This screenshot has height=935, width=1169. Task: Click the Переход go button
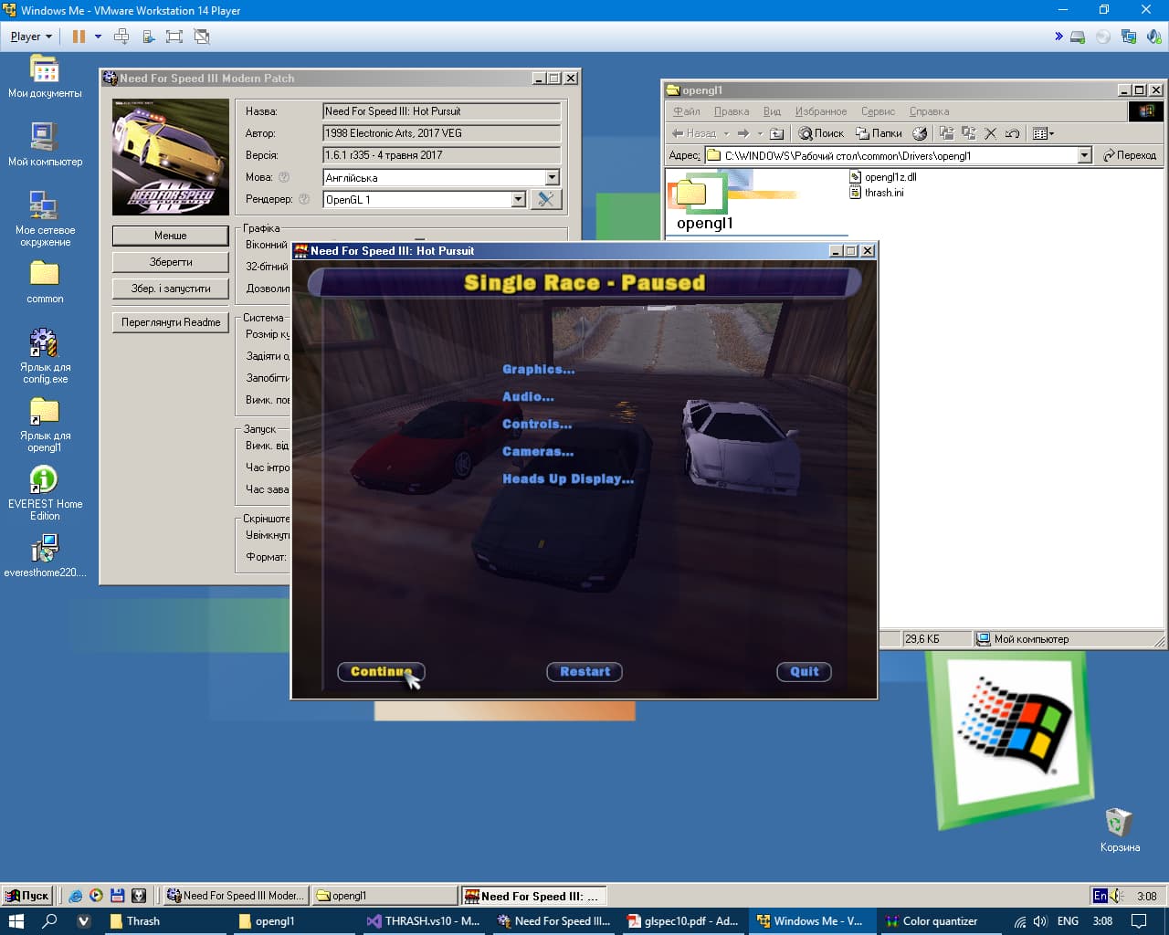tap(1130, 155)
